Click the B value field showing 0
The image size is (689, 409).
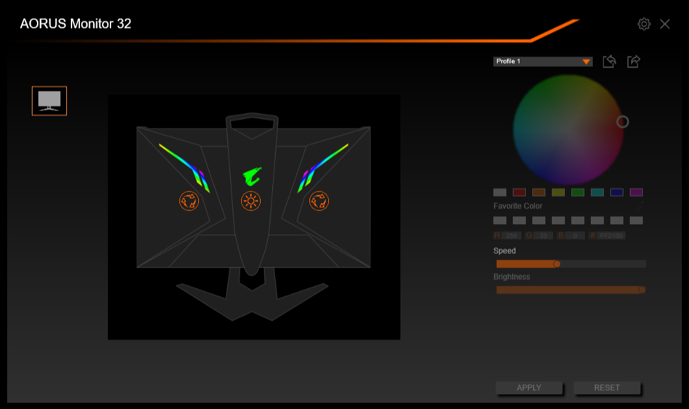(x=575, y=236)
